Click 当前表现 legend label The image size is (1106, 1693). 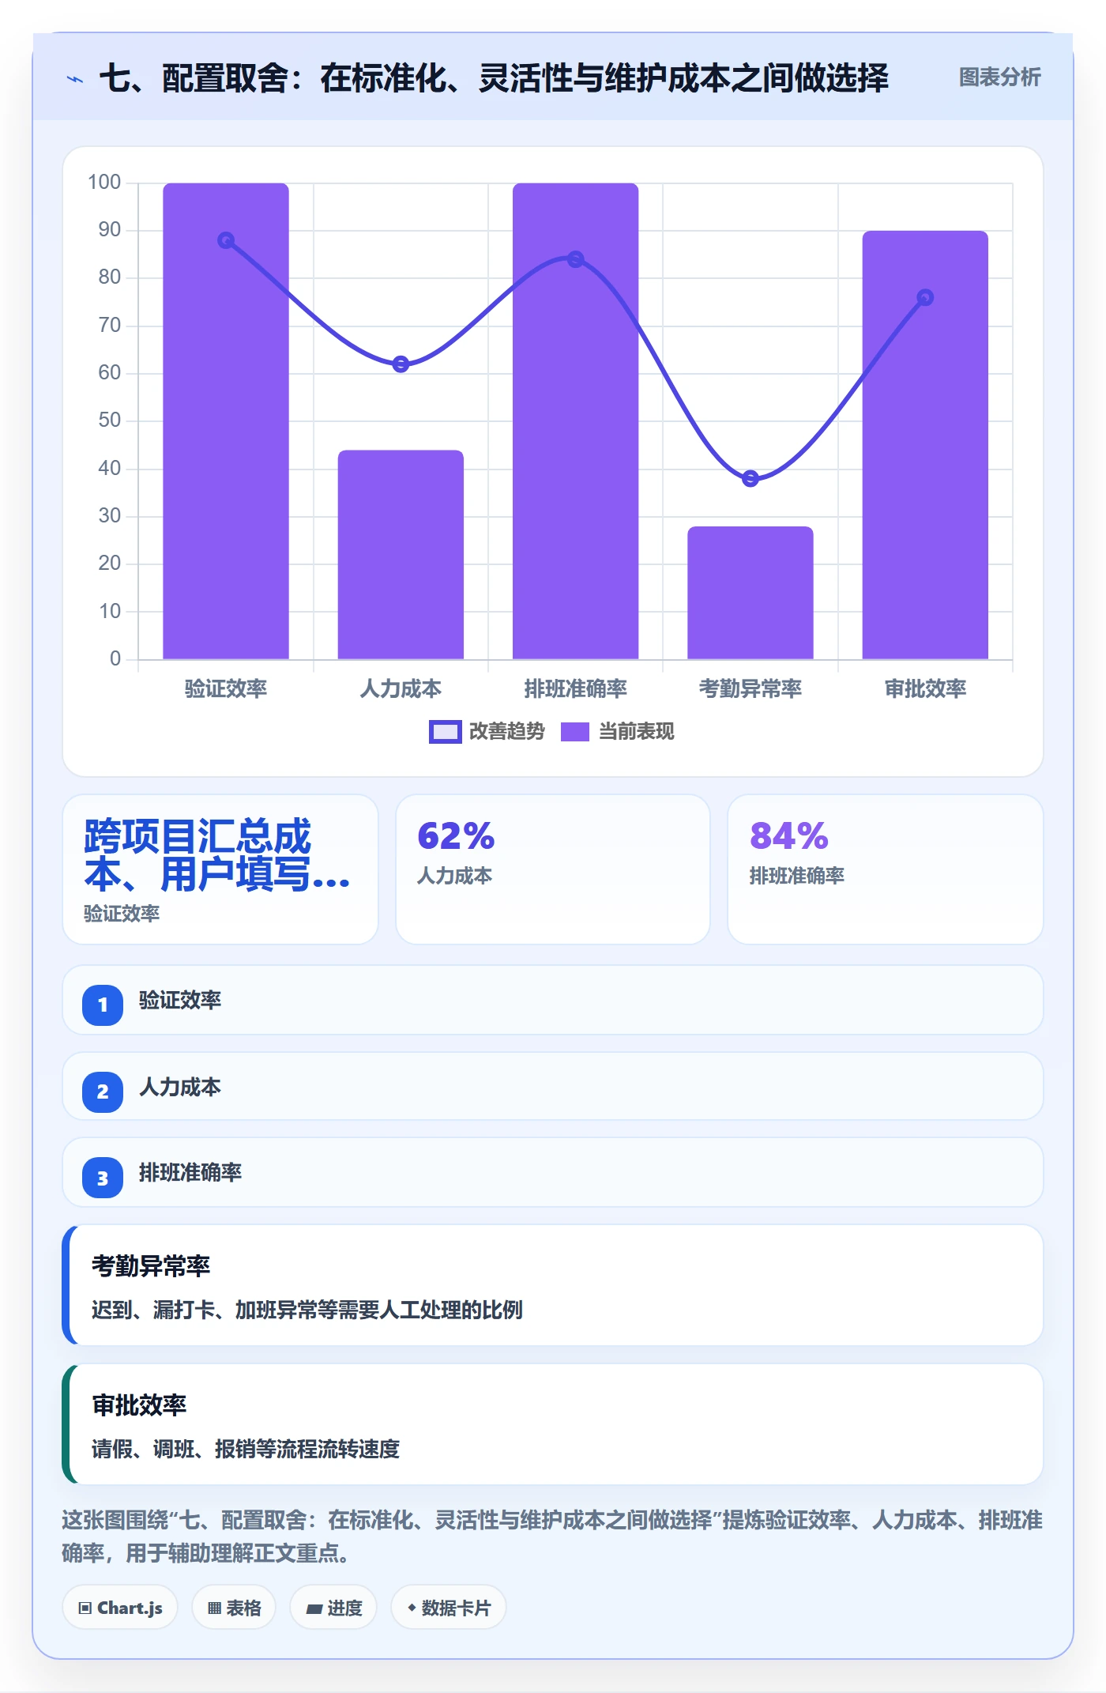[x=636, y=732]
